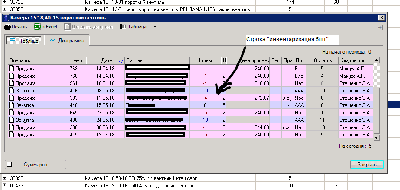The image size is (400, 190).
Task: Open dropdown arrow next to Таблица toolbar button
Action: 155,27
